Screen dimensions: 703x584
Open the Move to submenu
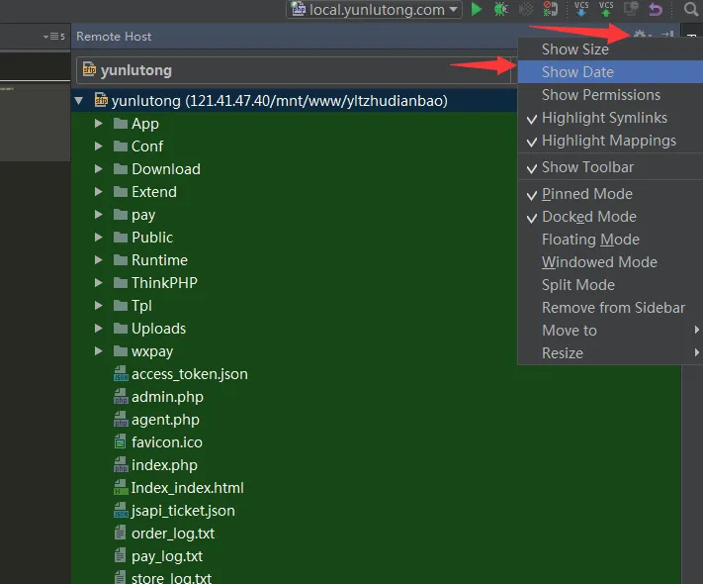[610, 331]
